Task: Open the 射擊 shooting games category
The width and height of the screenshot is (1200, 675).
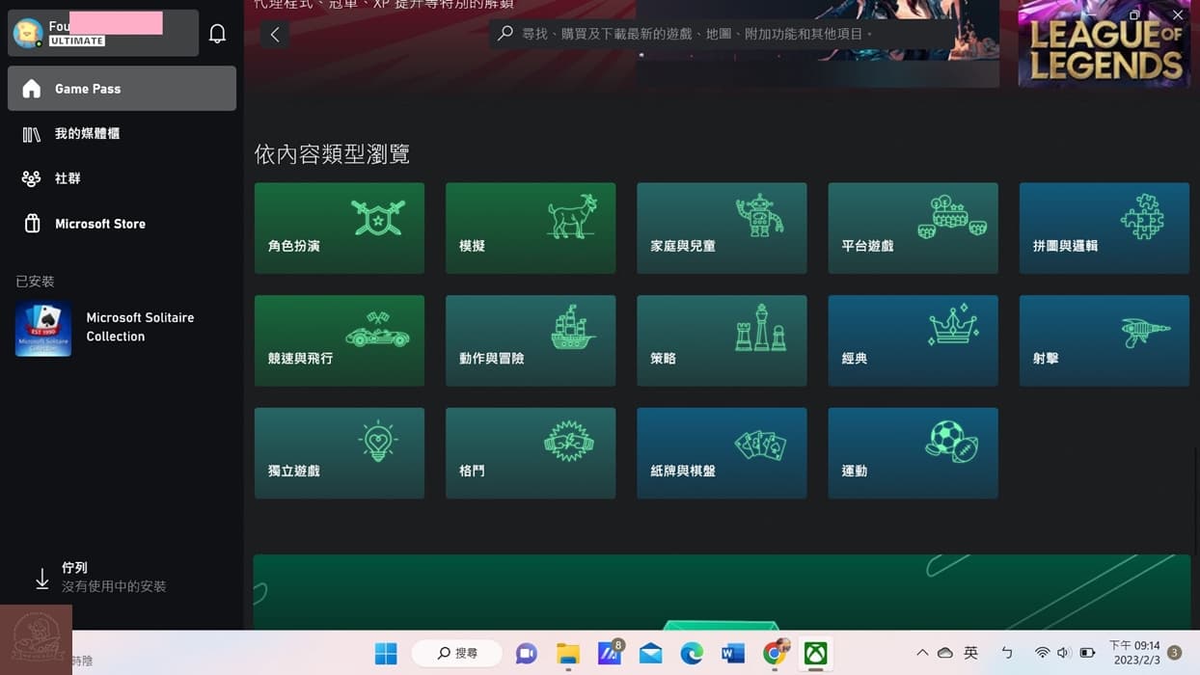Action: tap(1103, 340)
